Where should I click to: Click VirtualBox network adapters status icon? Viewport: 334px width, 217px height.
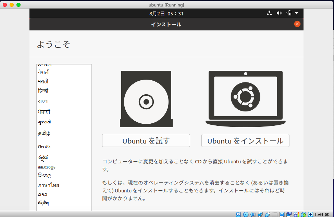click(260, 215)
